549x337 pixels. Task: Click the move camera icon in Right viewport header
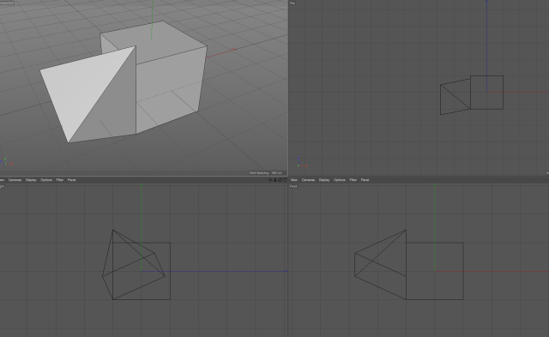270,180
